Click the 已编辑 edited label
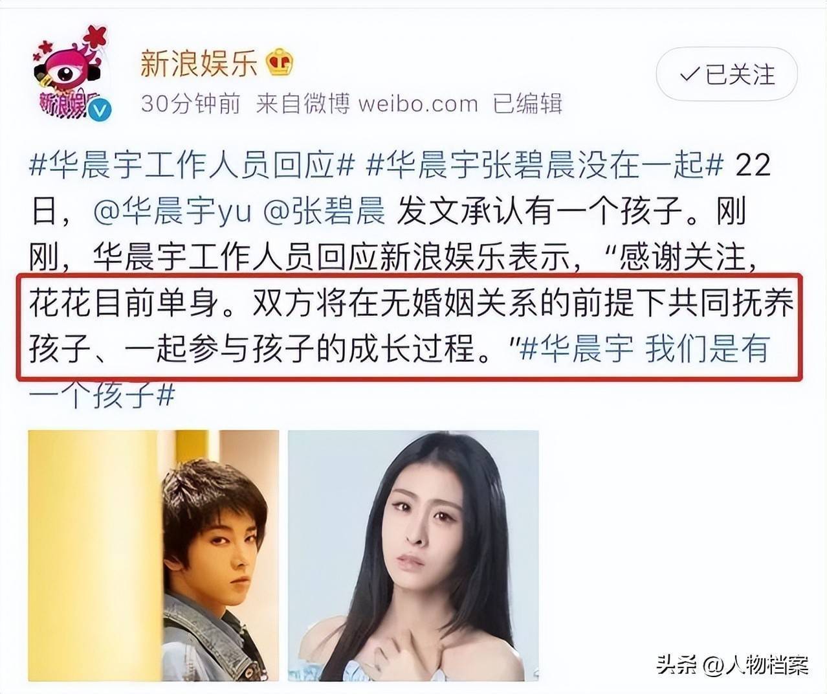The height and width of the screenshot is (694, 827). click(x=527, y=104)
